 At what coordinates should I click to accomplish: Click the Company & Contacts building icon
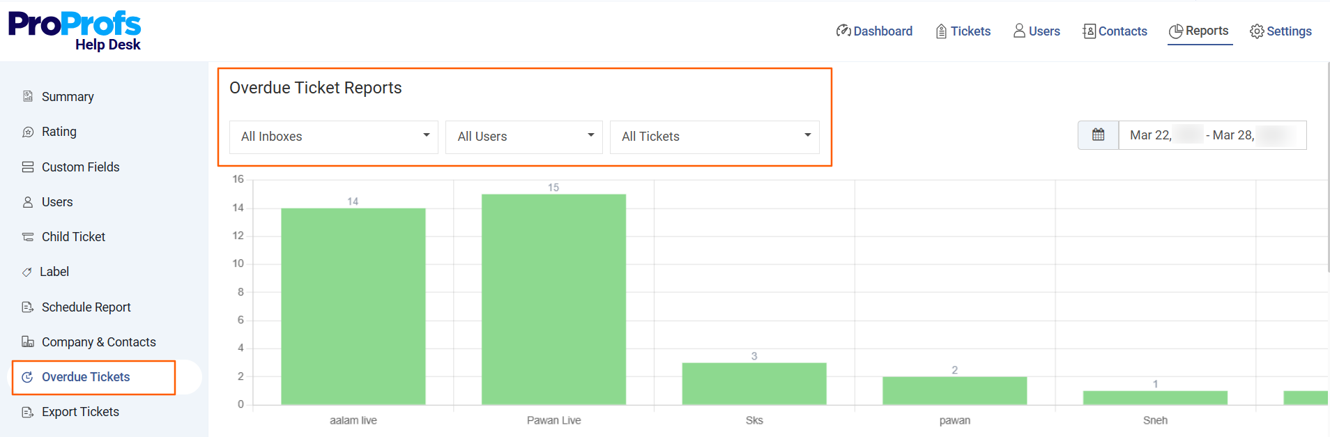click(x=28, y=342)
